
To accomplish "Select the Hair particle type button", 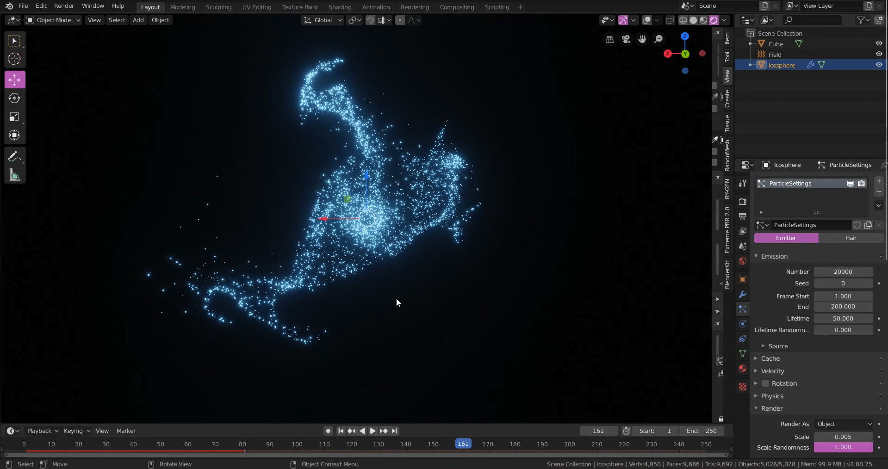I will 851,238.
